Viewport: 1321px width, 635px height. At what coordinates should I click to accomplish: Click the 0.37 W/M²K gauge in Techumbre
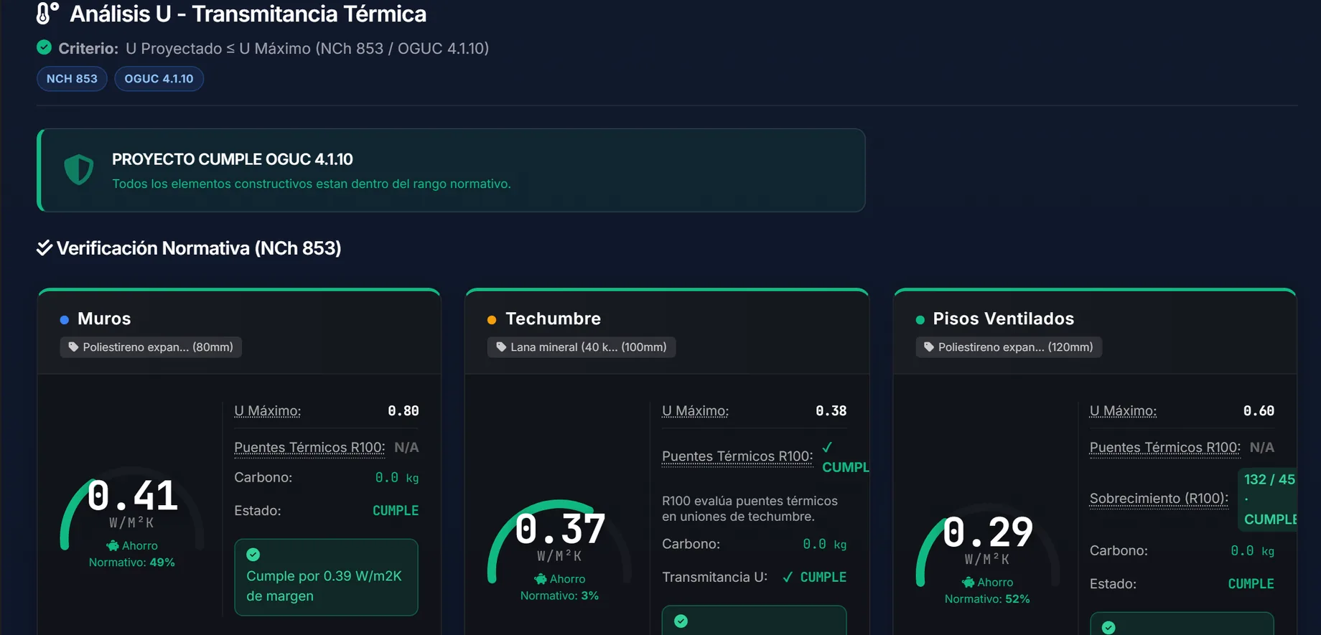[560, 542]
